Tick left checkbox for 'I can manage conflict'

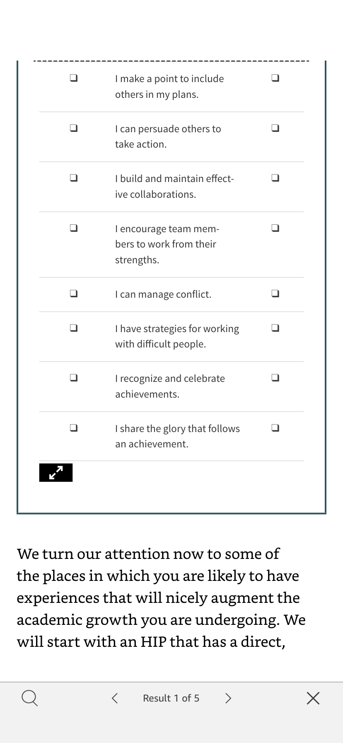point(74,294)
